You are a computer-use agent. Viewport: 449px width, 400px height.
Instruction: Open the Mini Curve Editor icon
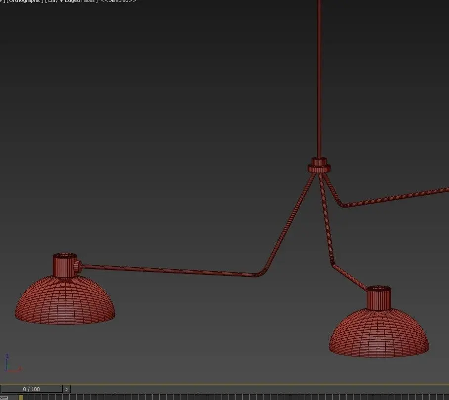click(x=4, y=398)
